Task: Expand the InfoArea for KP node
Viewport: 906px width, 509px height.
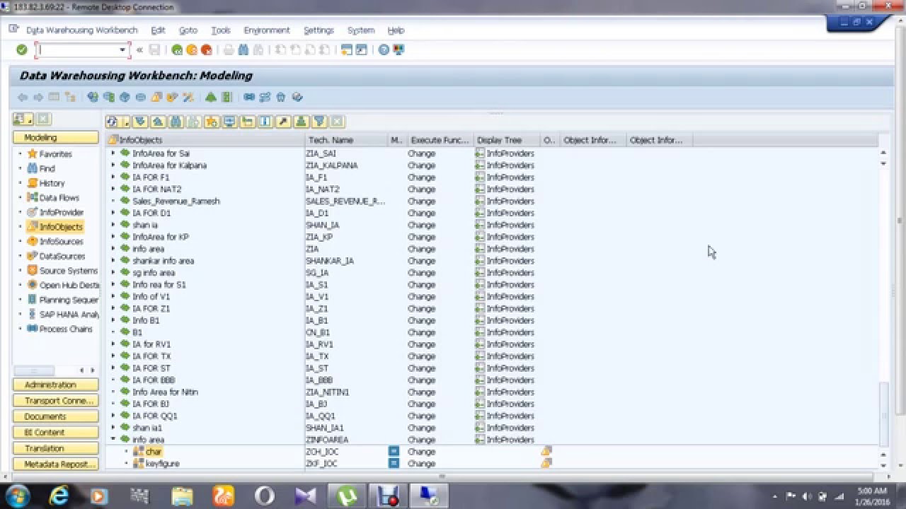Action: pyautogui.click(x=113, y=237)
